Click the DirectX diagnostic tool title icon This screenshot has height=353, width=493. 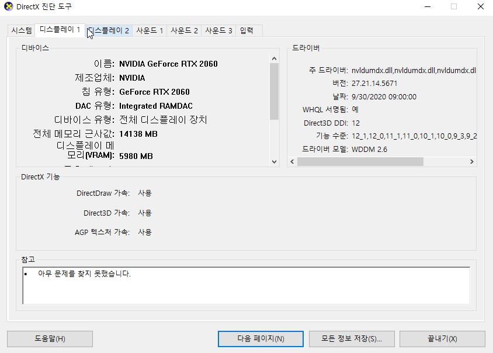click(x=9, y=6)
